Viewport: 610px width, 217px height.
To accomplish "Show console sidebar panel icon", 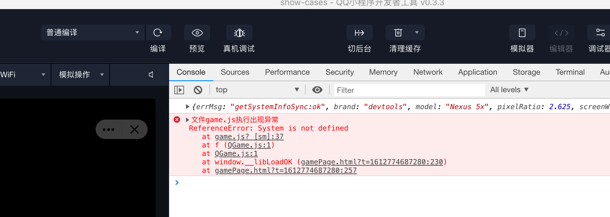I will (x=179, y=90).
